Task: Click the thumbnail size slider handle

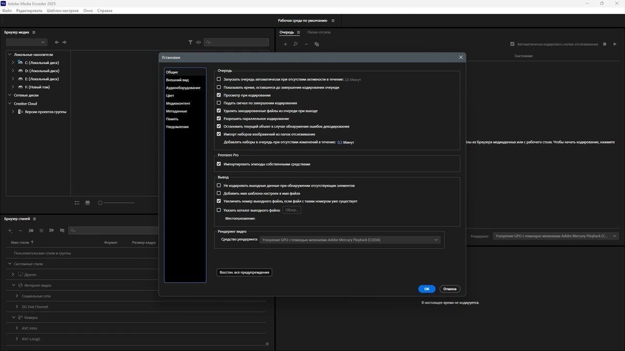Action: [100, 203]
